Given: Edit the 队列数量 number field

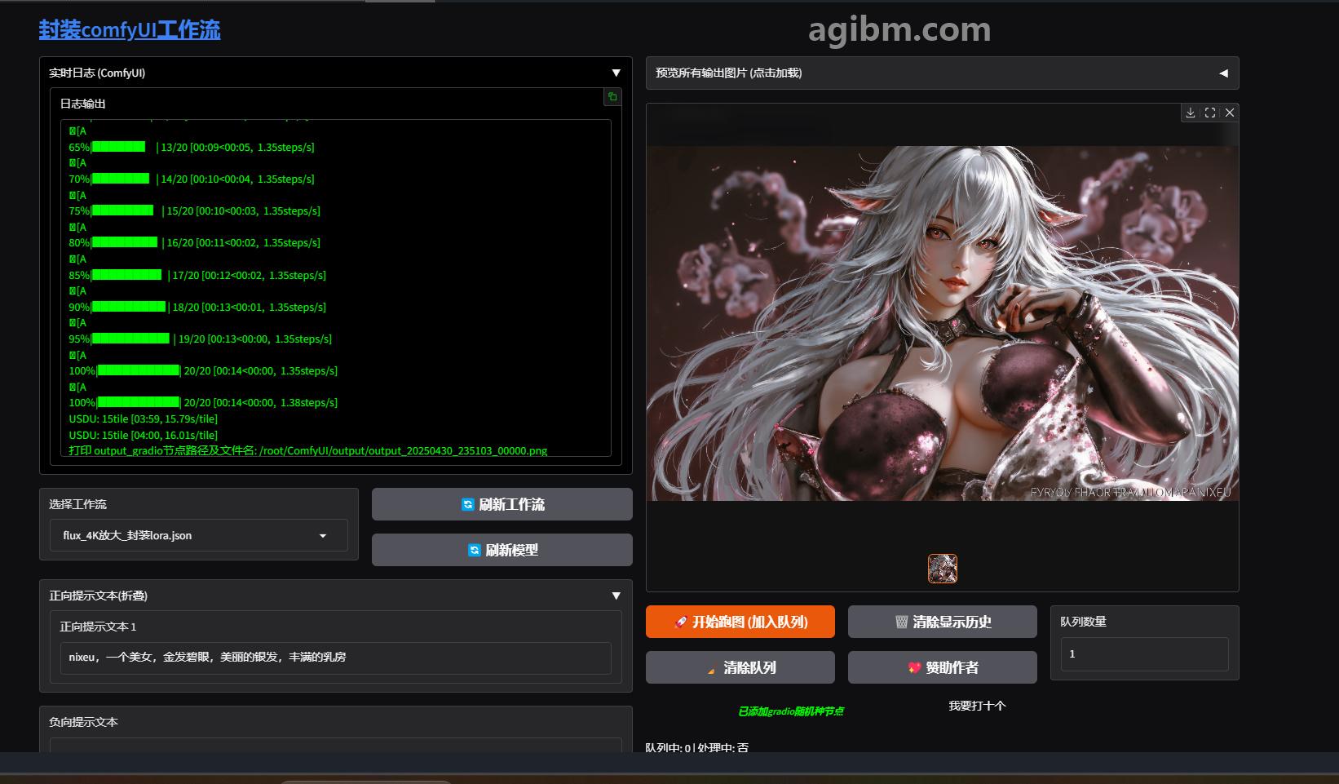Looking at the screenshot, I should pyautogui.click(x=1145, y=654).
